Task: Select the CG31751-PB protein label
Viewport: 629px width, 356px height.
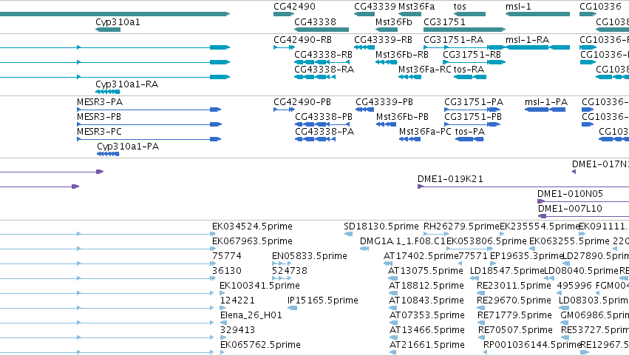Action: click(x=473, y=117)
